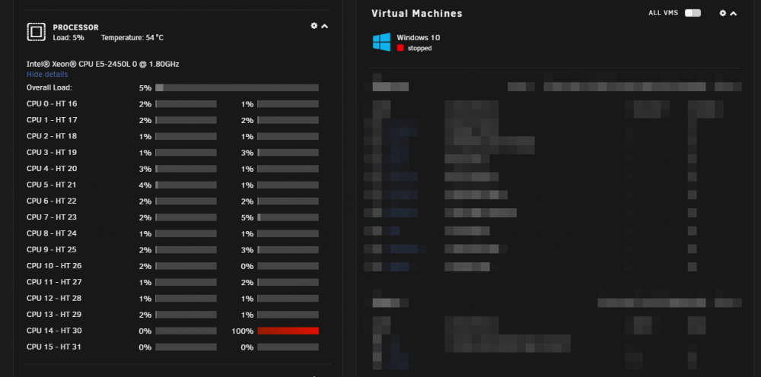The width and height of the screenshot is (761, 377).
Task: Collapse the Virtual Machines panel
Action: point(734,14)
